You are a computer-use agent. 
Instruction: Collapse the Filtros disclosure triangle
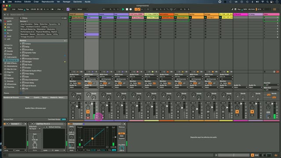tap(21, 18)
